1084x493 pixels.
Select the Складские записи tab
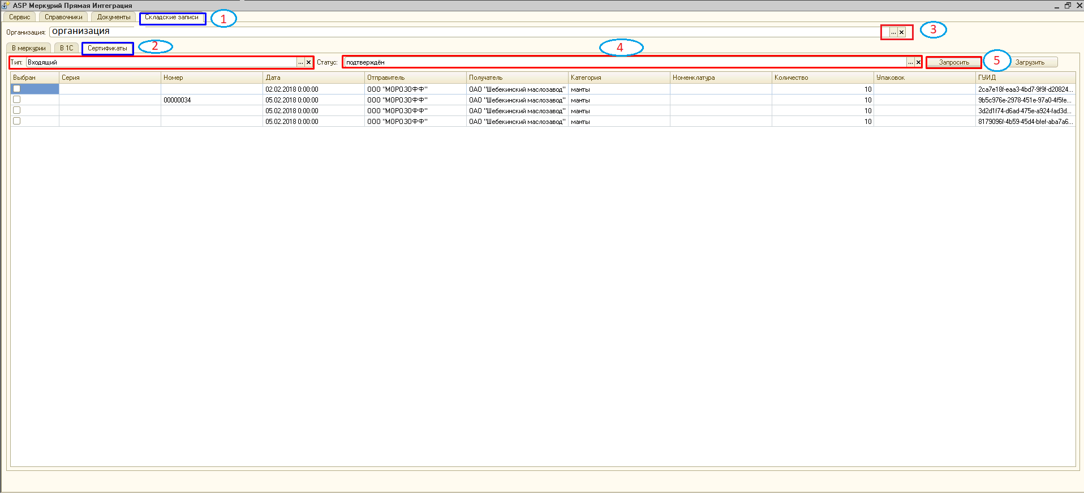[x=172, y=18]
